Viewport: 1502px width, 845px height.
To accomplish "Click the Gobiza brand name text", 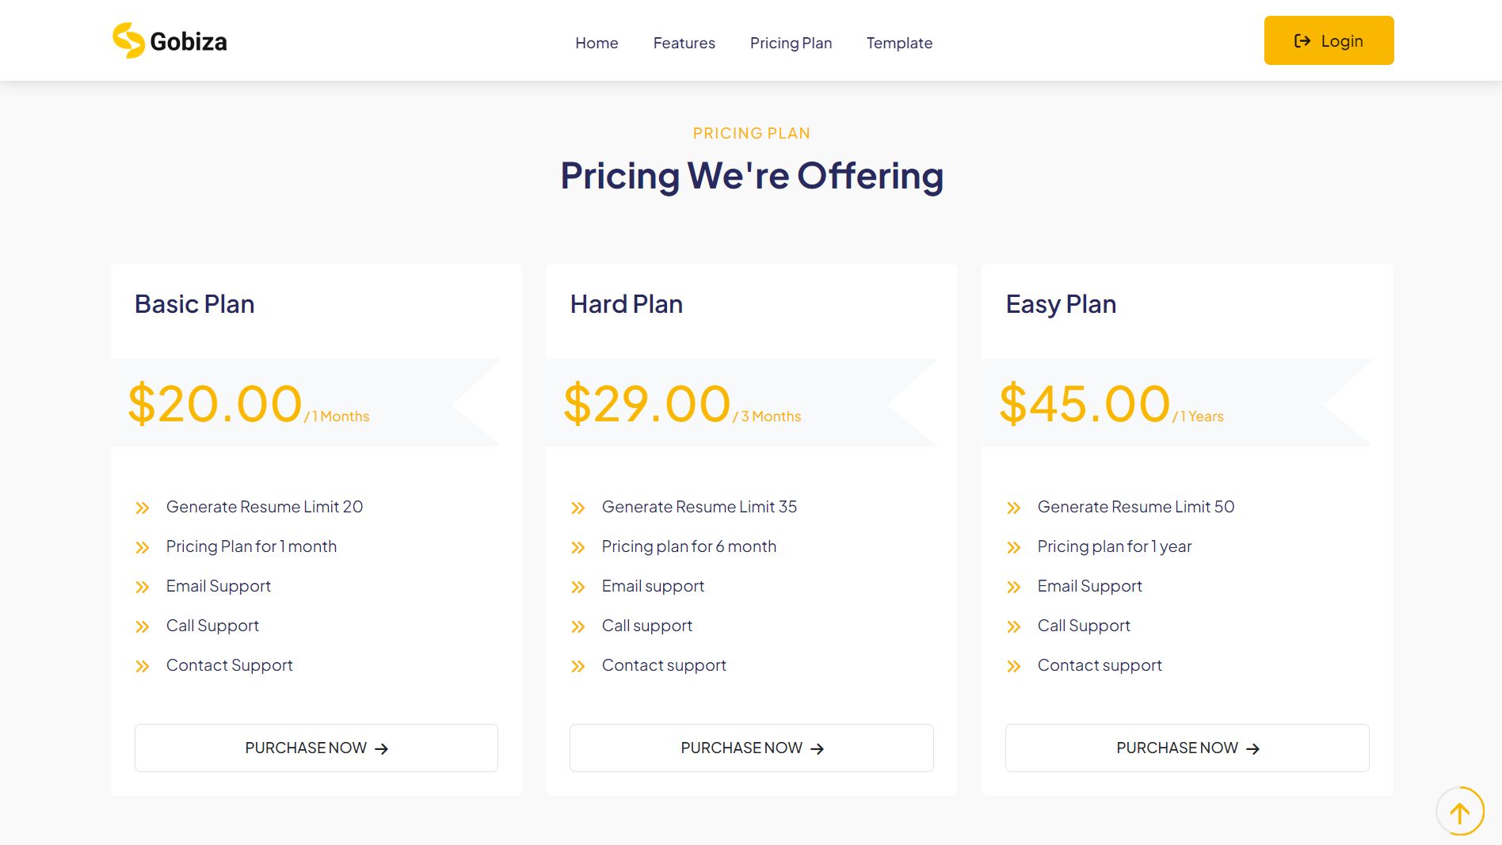I will pyautogui.click(x=189, y=41).
